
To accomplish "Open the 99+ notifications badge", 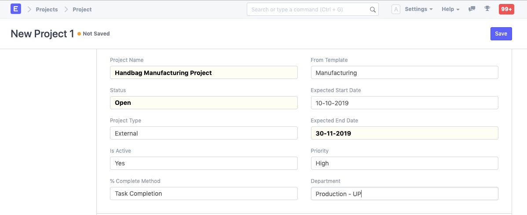I will tap(506, 9).
